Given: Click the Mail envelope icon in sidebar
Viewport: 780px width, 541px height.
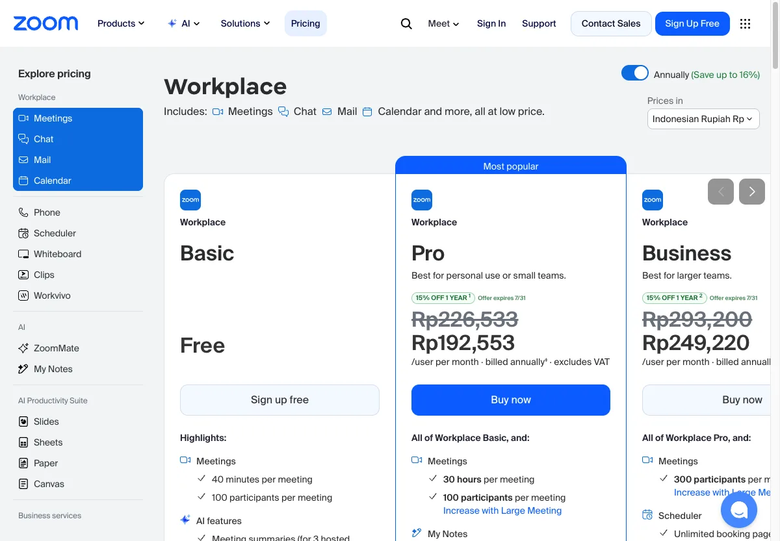Looking at the screenshot, I should 23,160.
